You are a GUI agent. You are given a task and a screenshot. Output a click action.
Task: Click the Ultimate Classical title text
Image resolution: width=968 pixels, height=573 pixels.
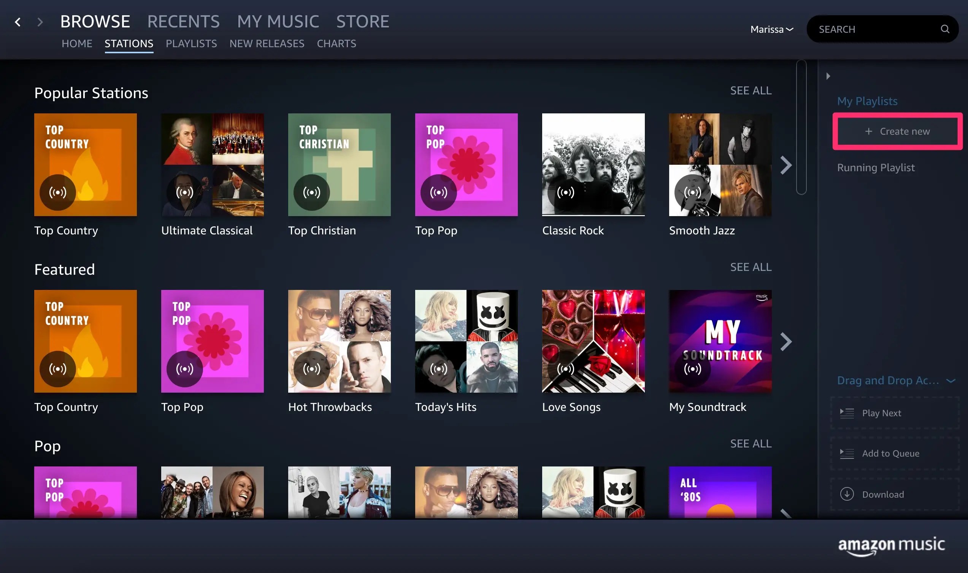206,231
